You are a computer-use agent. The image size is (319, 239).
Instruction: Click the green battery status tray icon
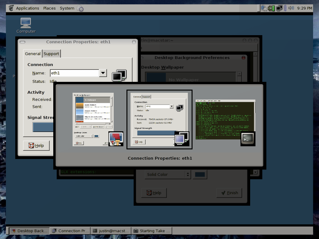271,8
